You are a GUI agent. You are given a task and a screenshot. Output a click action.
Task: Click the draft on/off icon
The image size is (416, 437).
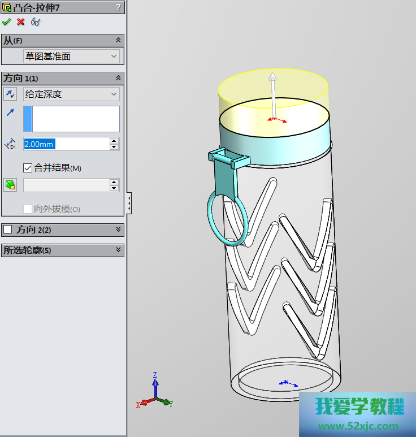pos(10,185)
